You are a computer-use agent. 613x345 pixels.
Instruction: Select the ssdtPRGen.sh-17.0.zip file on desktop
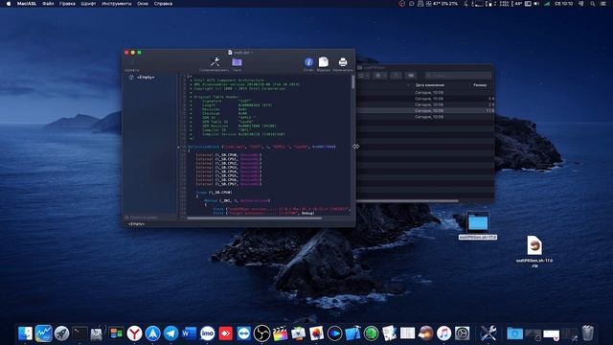pyautogui.click(x=534, y=251)
